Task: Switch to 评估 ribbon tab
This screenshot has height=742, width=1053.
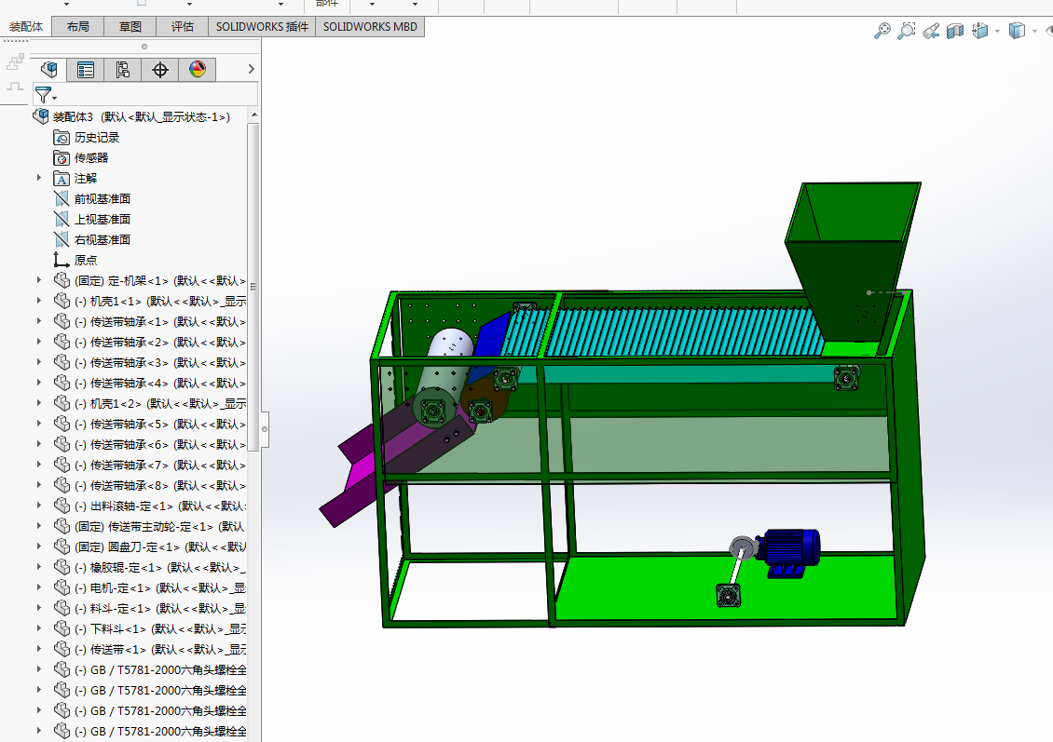Action: click(x=182, y=27)
